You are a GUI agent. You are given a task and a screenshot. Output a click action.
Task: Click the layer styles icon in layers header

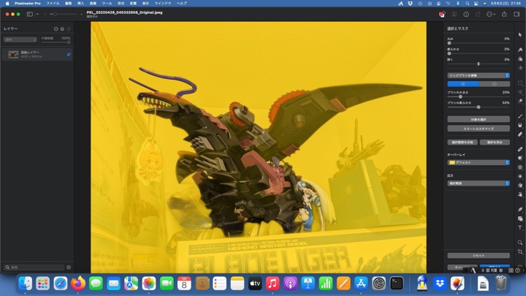click(62, 29)
